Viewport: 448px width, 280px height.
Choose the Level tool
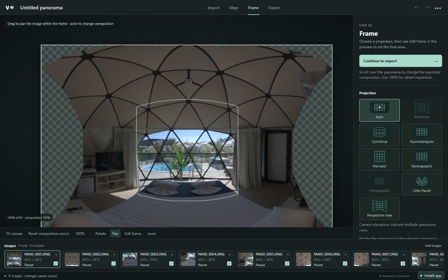tap(152, 234)
